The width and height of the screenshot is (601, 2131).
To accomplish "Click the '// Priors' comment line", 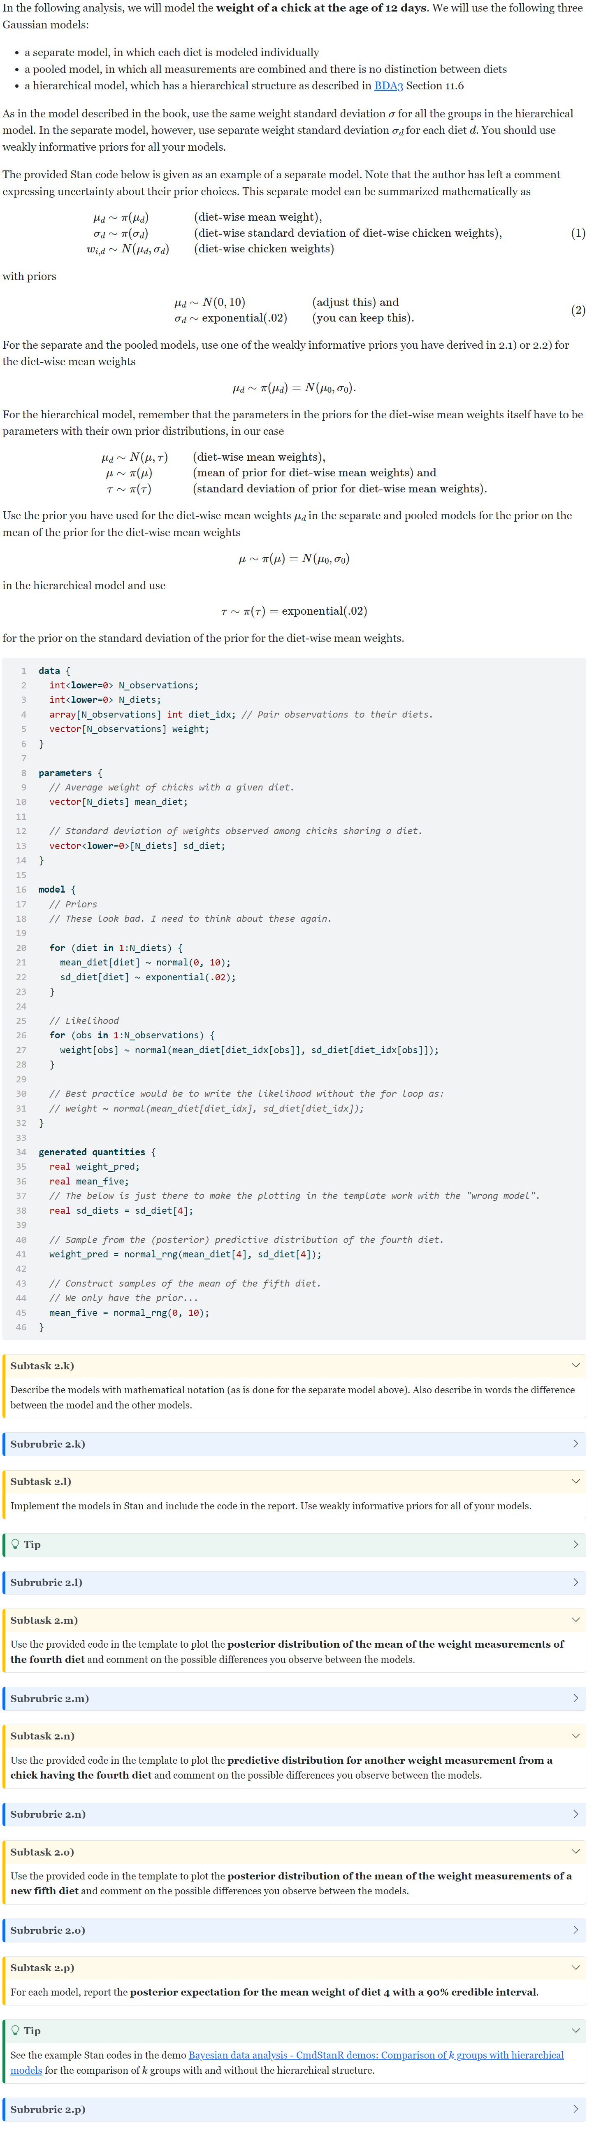I will point(73,904).
